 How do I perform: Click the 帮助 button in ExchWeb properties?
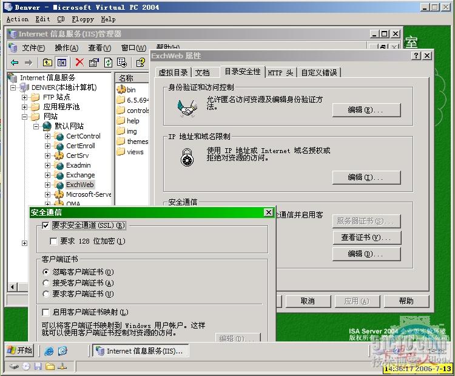(x=406, y=301)
